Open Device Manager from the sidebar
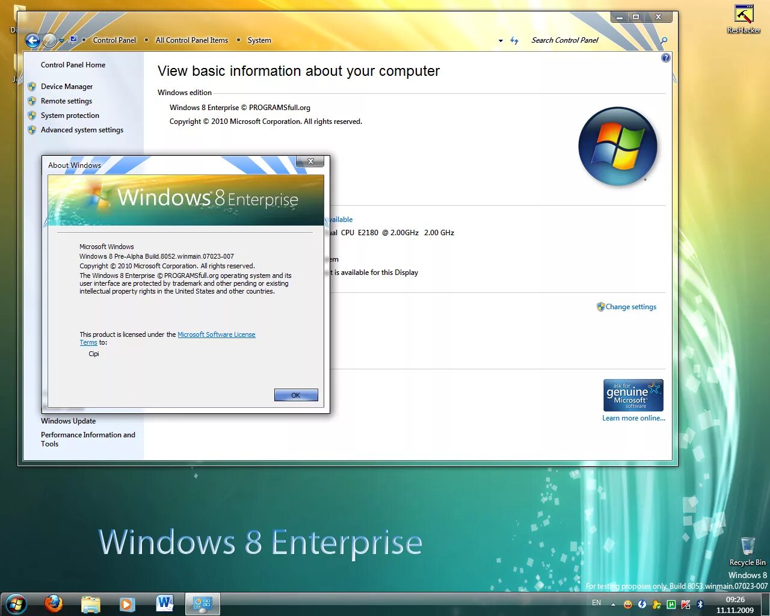The height and width of the screenshot is (616, 770). (67, 87)
